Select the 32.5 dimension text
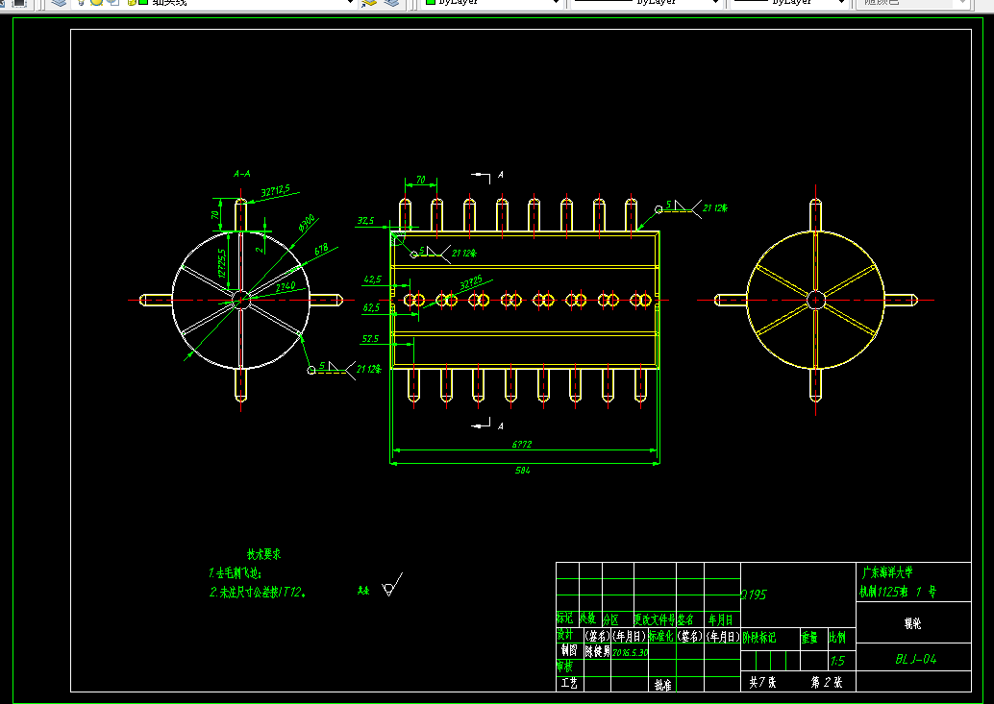The height and width of the screenshot is (704, 994). (365, 220)
